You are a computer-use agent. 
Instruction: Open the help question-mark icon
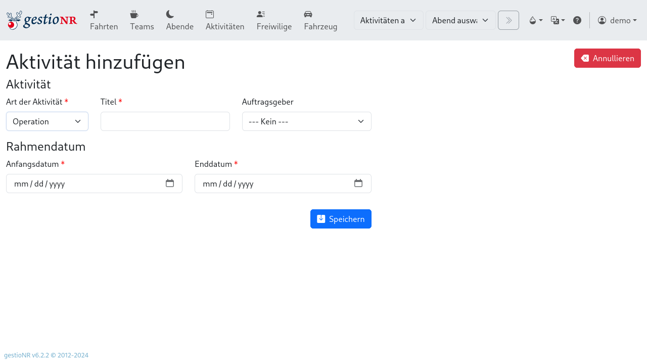(x=577, y=20)
